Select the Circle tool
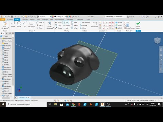 coord(19,25)
